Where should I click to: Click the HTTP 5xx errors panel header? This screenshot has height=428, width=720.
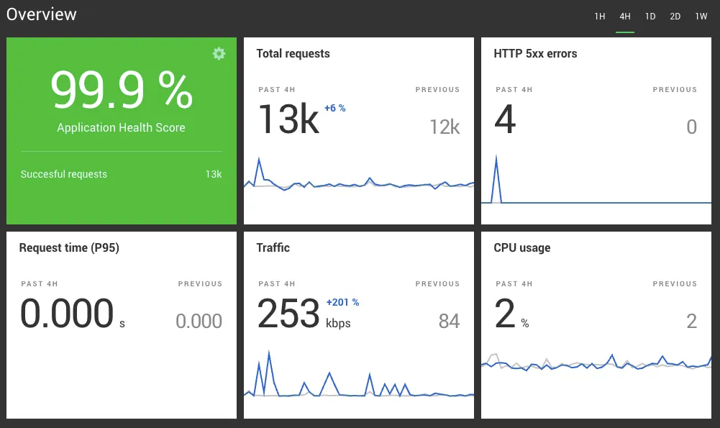[x=536, y=53]
